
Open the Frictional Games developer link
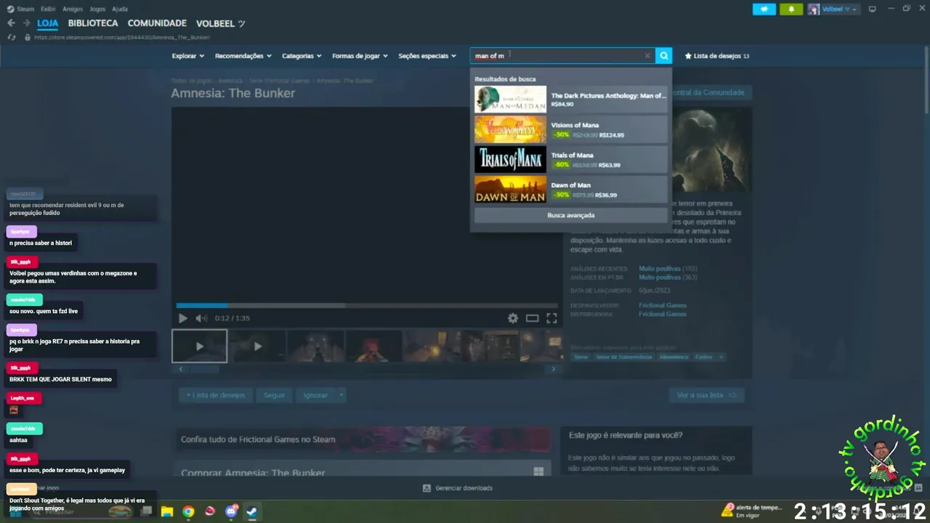[x=663, y=305]
